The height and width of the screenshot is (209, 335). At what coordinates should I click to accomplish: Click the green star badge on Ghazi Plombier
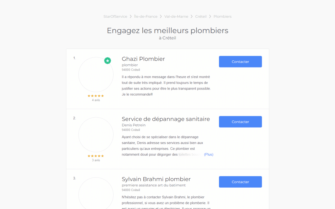point(107,61)
